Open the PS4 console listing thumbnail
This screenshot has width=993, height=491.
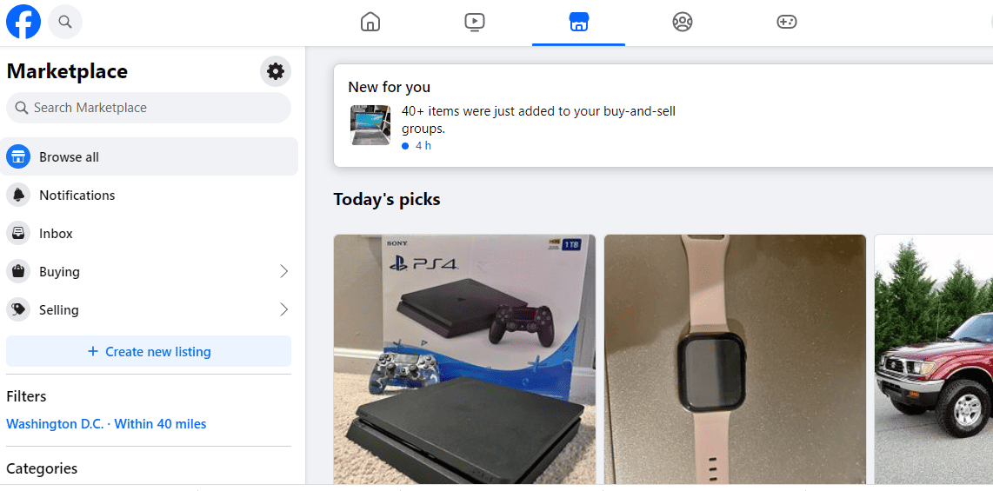(465, 360)
